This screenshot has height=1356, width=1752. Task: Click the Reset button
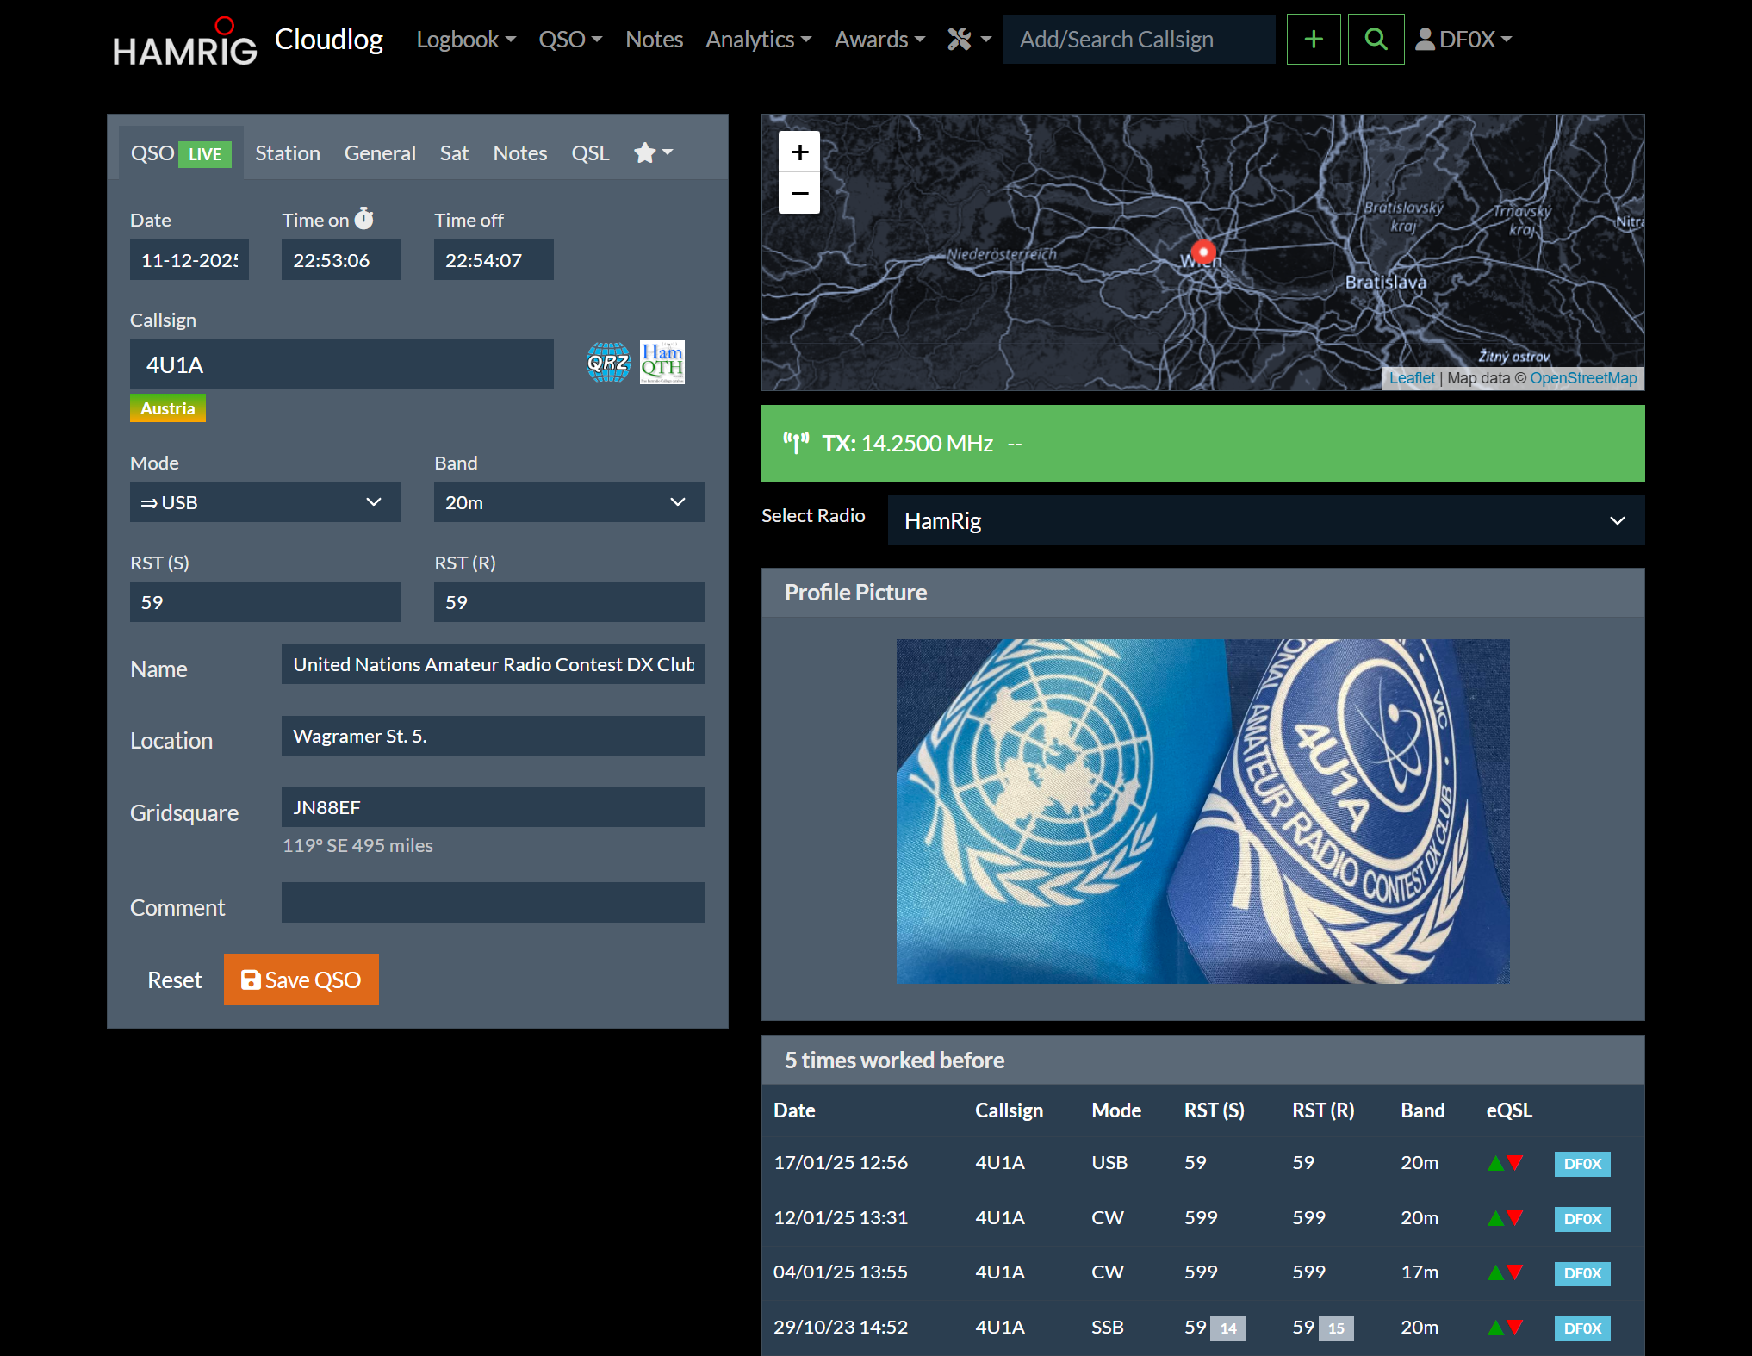(175, 980)
